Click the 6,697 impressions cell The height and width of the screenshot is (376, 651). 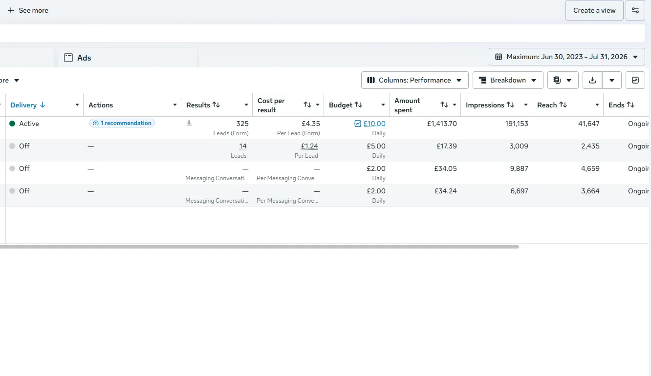[519, 191]
